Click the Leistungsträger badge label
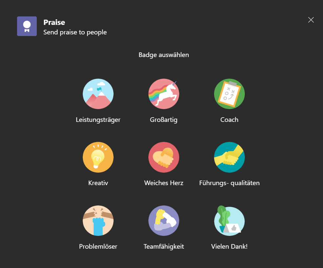 coord(98,120)
